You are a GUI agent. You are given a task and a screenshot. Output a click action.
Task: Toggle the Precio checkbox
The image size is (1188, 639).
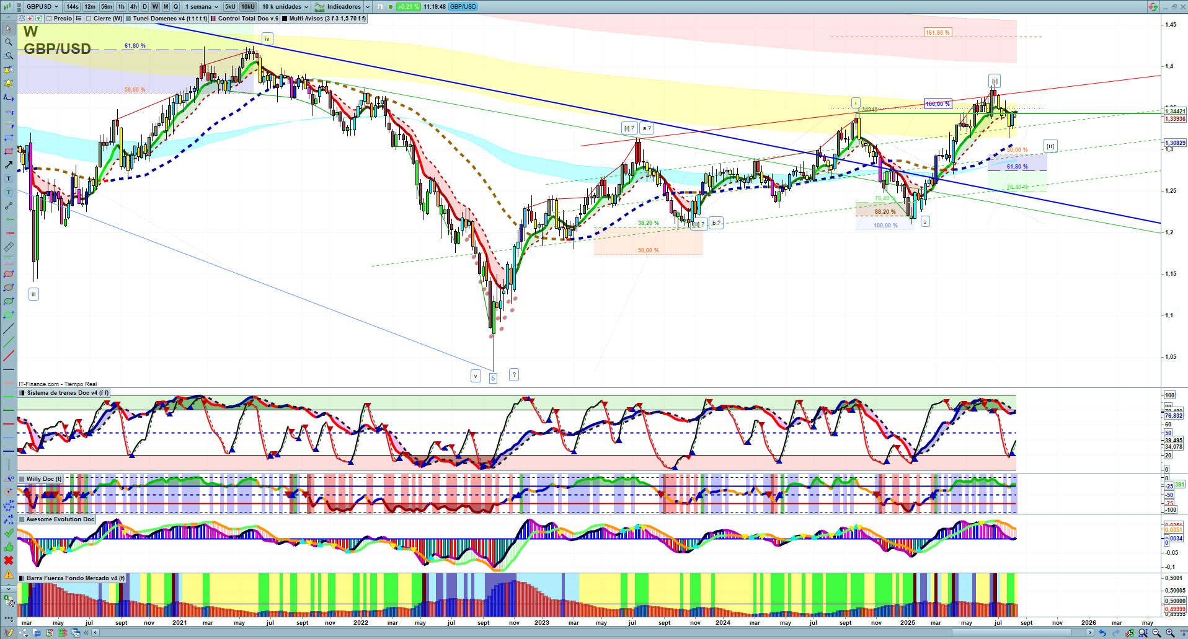click(49, 19)
